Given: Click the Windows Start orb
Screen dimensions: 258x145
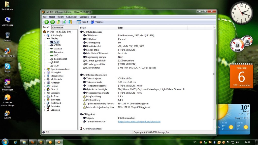Looking at the screenshot, I should (x=5, y=142).
